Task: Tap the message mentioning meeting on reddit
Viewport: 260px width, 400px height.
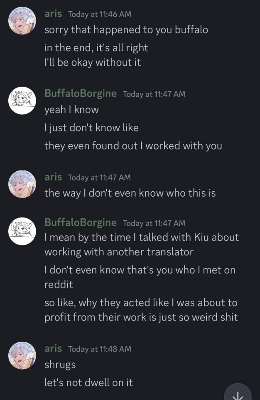Action: [x=140, y=277]
